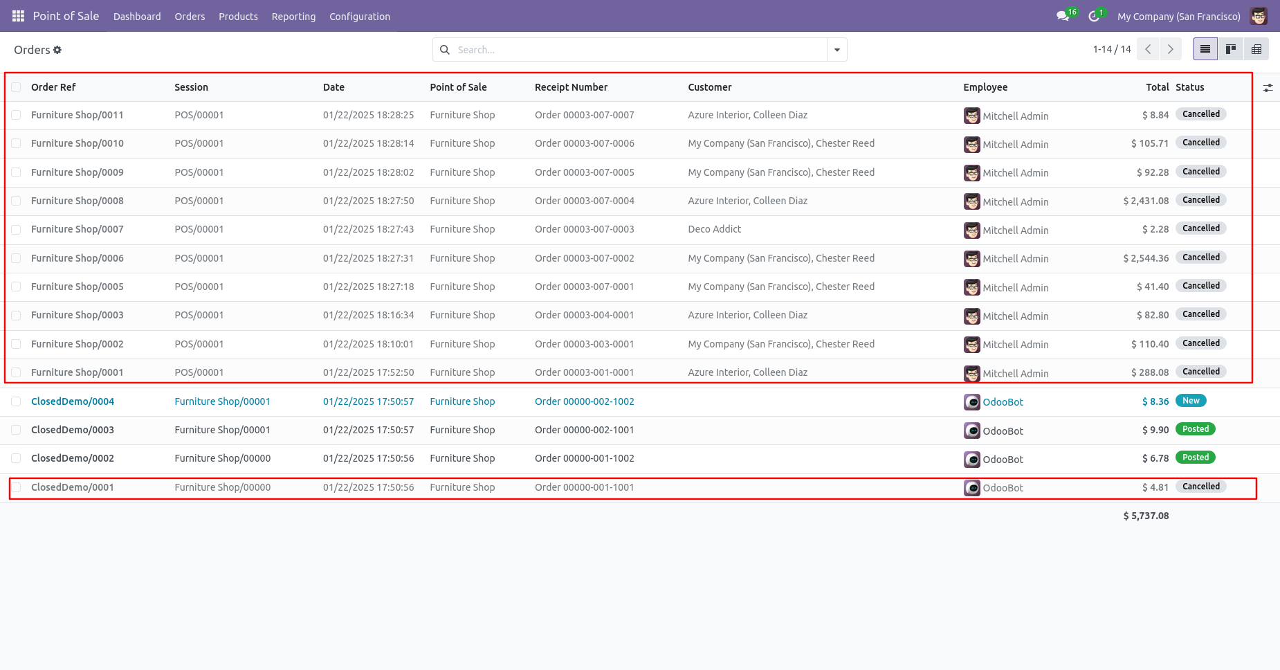Click date 01/22/2025 18:27:50 cell
The height and width of the screenshot is (670, 1280).
click(368, 201)
